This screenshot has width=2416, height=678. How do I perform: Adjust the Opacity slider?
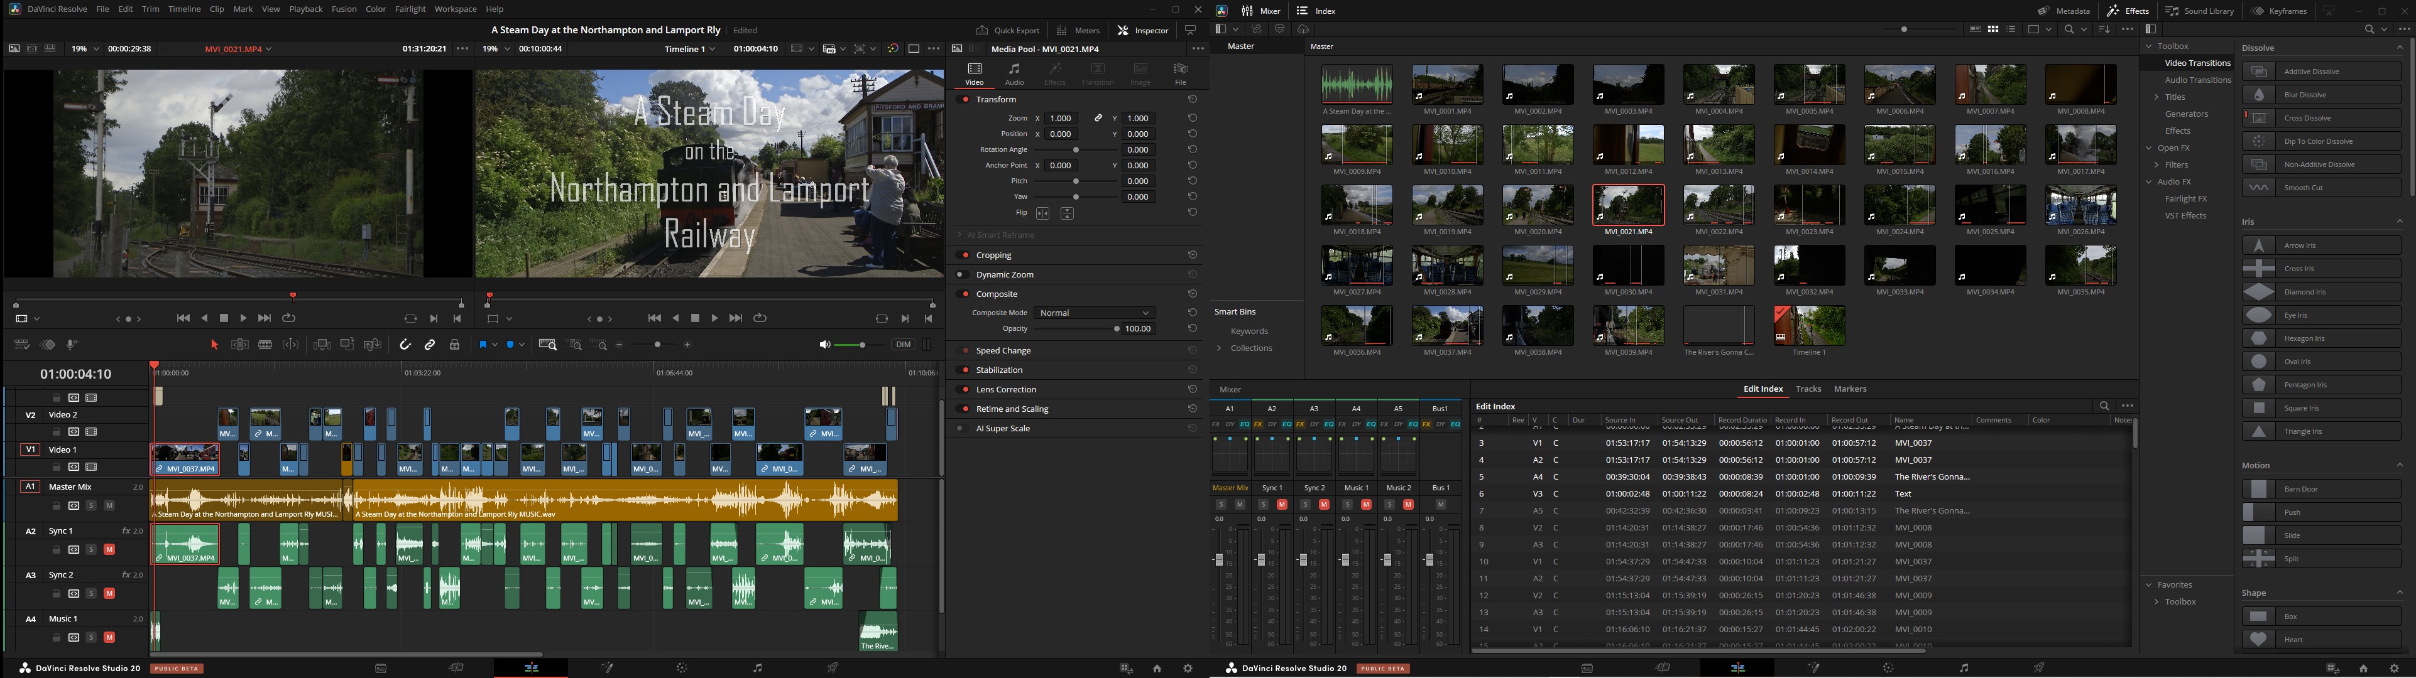(1076, 329)
